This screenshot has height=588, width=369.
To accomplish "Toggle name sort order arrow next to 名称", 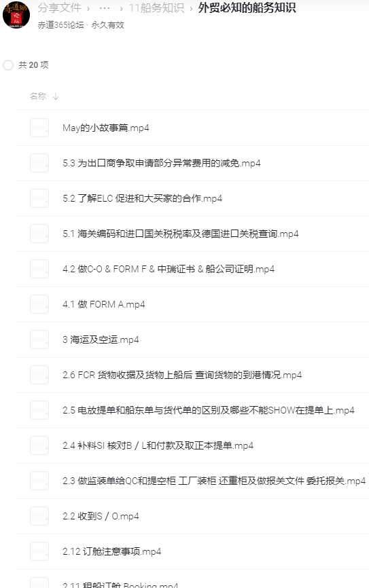I will (x=56, y=96).
